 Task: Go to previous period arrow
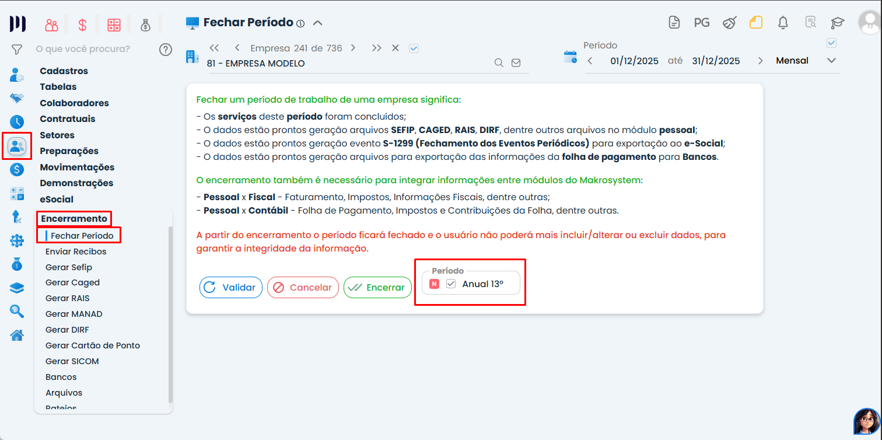click(x=590, y=61)
